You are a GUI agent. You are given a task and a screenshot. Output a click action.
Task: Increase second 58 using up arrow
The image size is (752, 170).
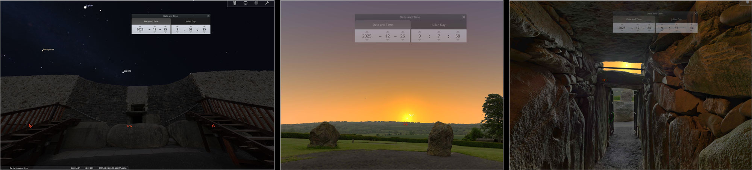458,32
